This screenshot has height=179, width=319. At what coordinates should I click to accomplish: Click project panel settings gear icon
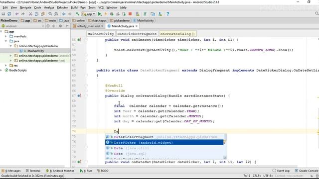60,26
